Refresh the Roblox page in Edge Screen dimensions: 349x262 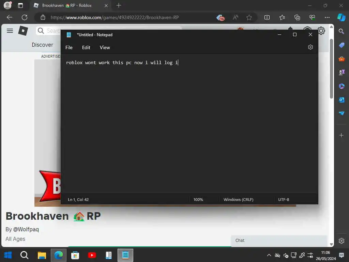tap(25, 17)
